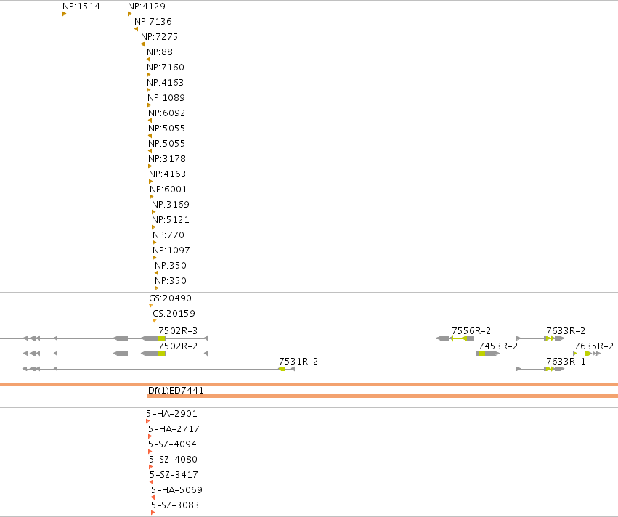
Task: Select the triangle marker under NP:1514
Action: pyautogui.click(x=64, y=14)
